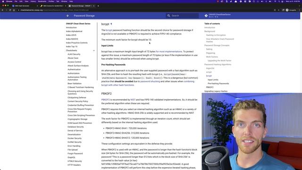Open Introduction in the left sidebar
The width and height of the screenshot is (302, 170).
point(71,27)
